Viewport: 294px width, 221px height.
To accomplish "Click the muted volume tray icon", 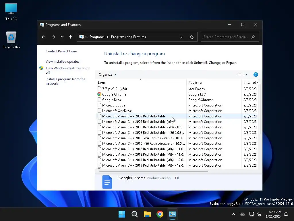I will click(259, 214).
